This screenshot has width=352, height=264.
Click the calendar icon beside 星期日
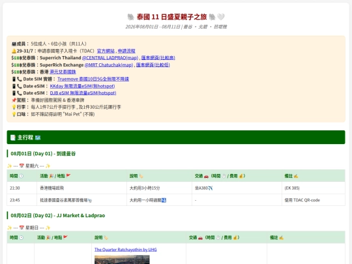click(22, 227)
